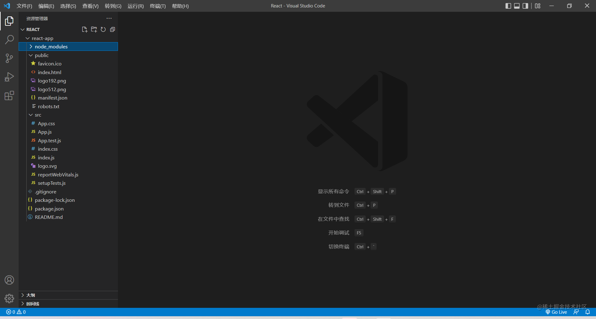Open the Run and Debug view

click(x=9, y=77)
